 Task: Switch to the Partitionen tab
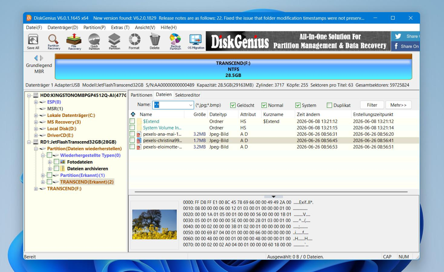pyautogui.click(x=142, y=95)
